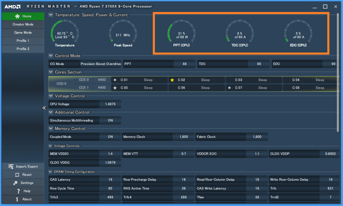
Task: Collapse the DRAM Timing Configuration subsection
Action: (50, 172)
